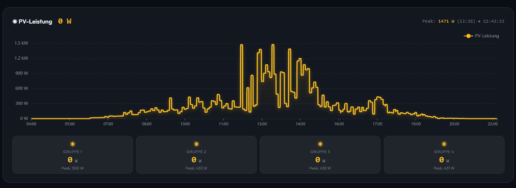Click the large 0 W value beside the heading
516x188 pixels.
tap(65, 21)
